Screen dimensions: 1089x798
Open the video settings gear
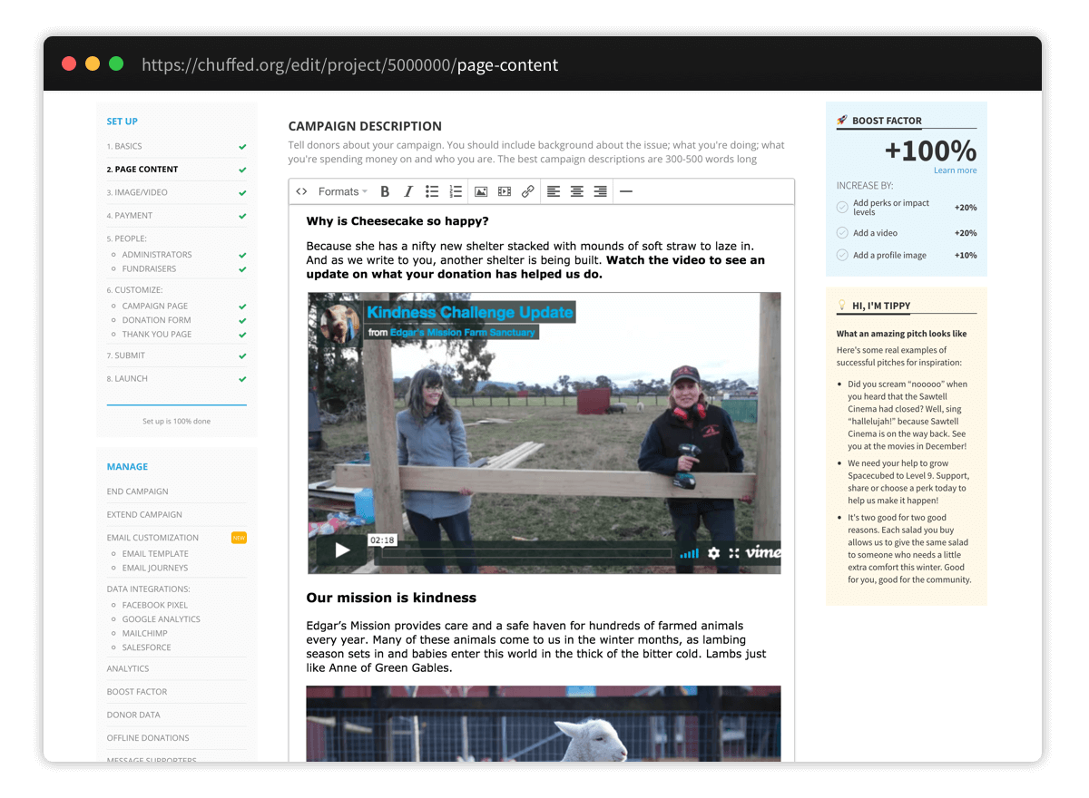point(713,552)
